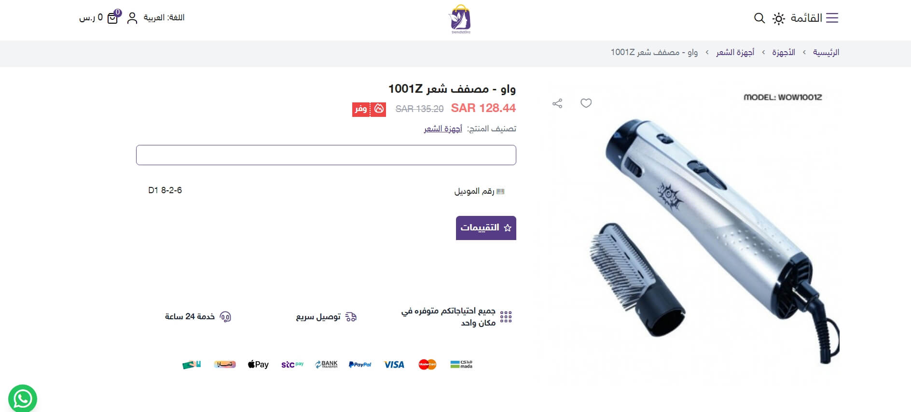
Task: Click the أجهزة الشعر category link
Action: (443, 128)
